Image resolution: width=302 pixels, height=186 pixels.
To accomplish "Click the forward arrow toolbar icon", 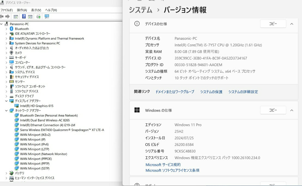I will tap(7, 17).
